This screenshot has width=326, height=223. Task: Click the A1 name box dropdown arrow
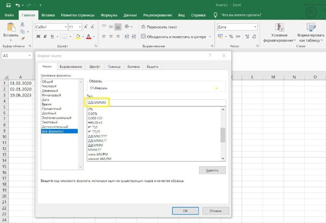[29, 55]
